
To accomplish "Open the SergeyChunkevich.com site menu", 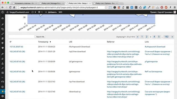I will pos(18,12).
